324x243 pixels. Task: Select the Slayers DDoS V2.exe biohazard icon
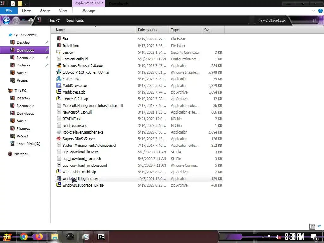[59, 139]
